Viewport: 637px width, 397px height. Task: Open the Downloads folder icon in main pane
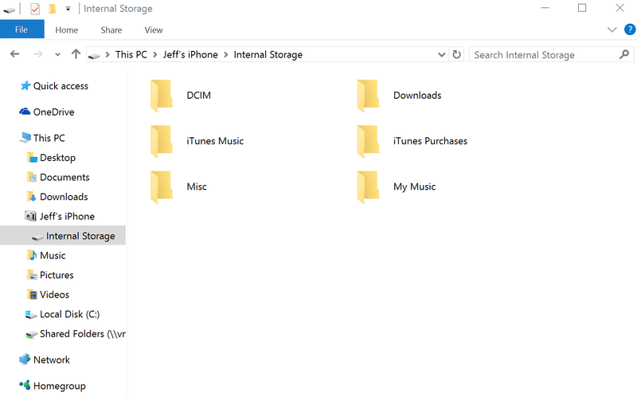click(369, 96)
